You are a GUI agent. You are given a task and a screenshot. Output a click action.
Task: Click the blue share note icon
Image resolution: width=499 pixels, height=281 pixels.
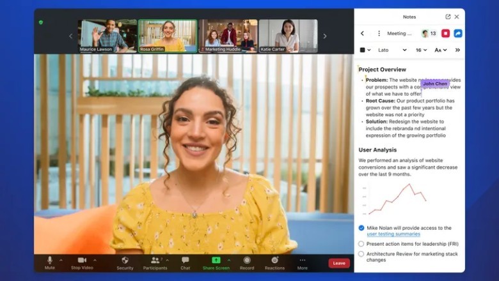coord(458,33)
